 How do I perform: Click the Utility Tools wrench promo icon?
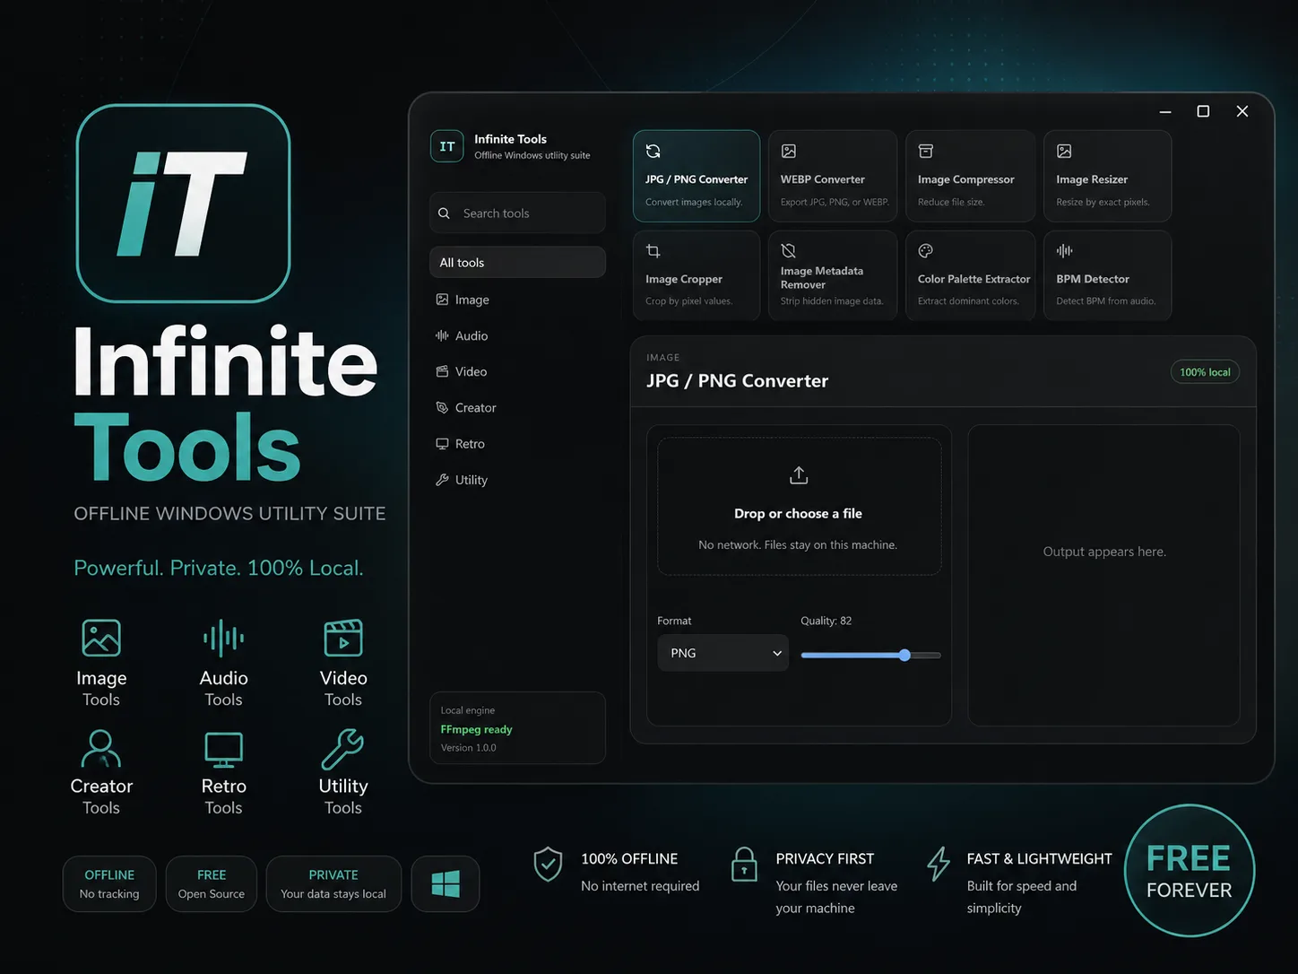click(x=342, y=749)
